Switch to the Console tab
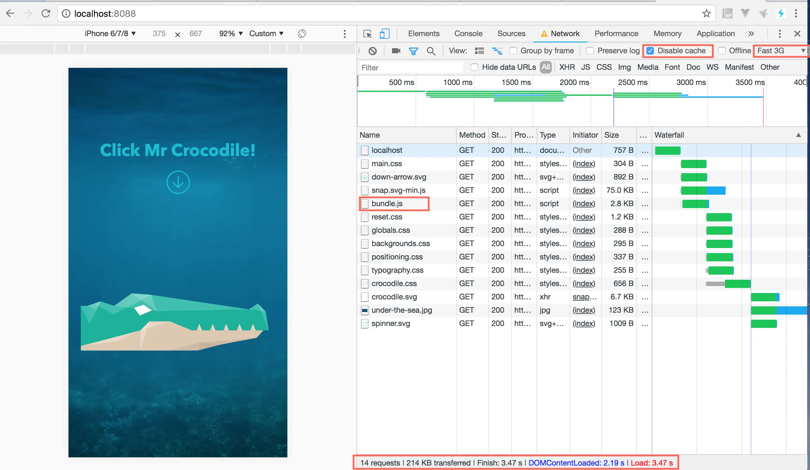 tap(468, 34)
